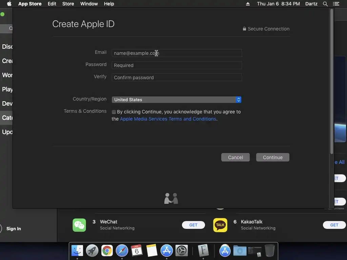The width and height of the screenshot is (347, 260).
Task: Open Launchpad from the dock
Action: coord(92,251)
